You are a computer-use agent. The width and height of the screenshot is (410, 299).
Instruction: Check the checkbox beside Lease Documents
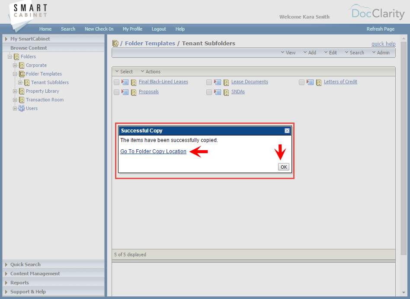[209, 82]
